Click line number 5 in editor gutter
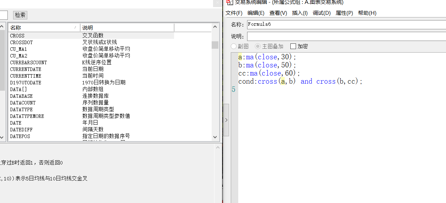This screenshot has width=446, height=203. 234,90
